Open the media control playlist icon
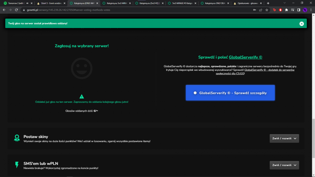The height and width of the screenshot is (177, 315). (x=293, y=10)
